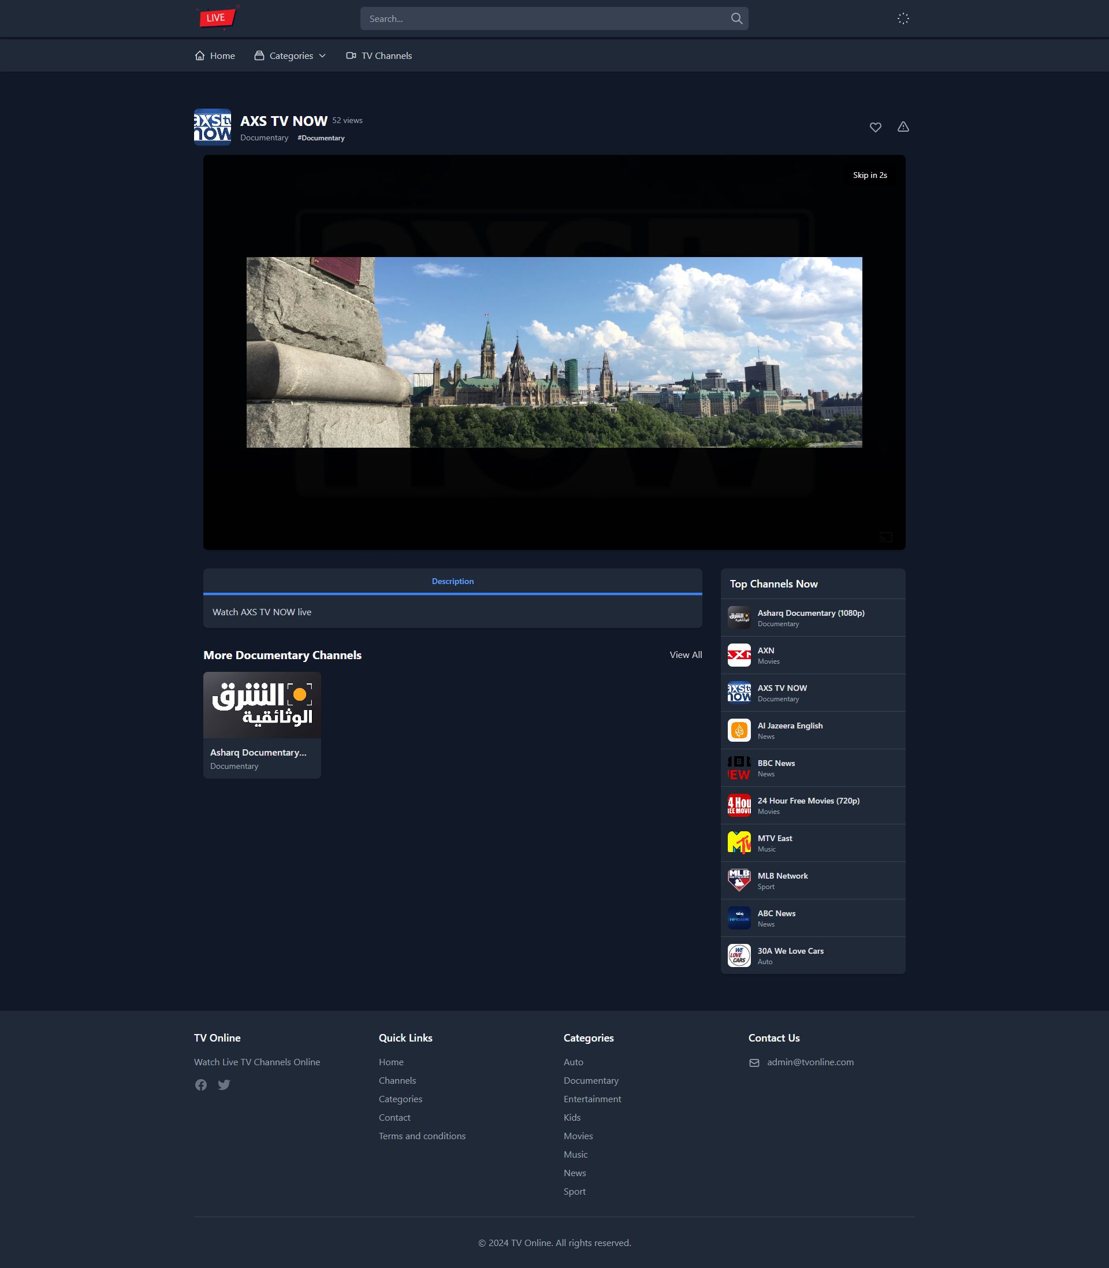Viewport: 1109px width, 1268px height.
Task: Click the LIVE site logo
Action: [x=217, y=17]
